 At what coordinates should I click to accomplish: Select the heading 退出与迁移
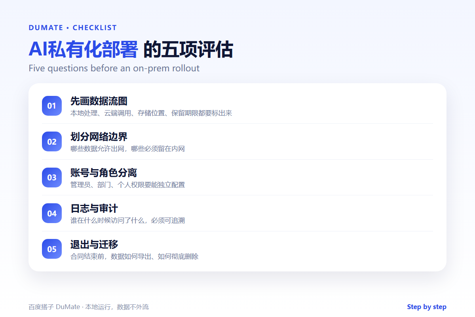pos(94,244)
